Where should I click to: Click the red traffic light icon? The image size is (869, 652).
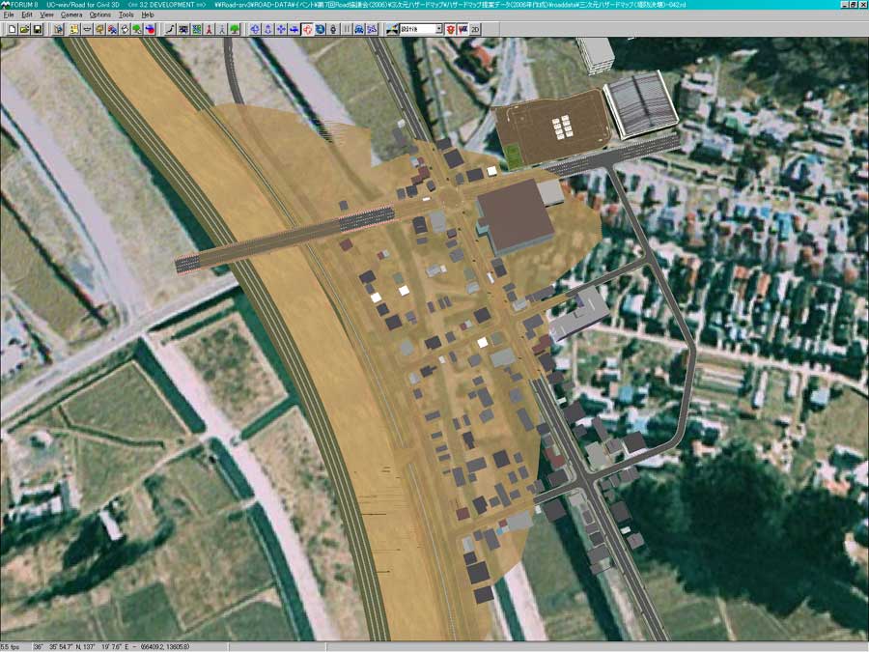coord(451,29)
